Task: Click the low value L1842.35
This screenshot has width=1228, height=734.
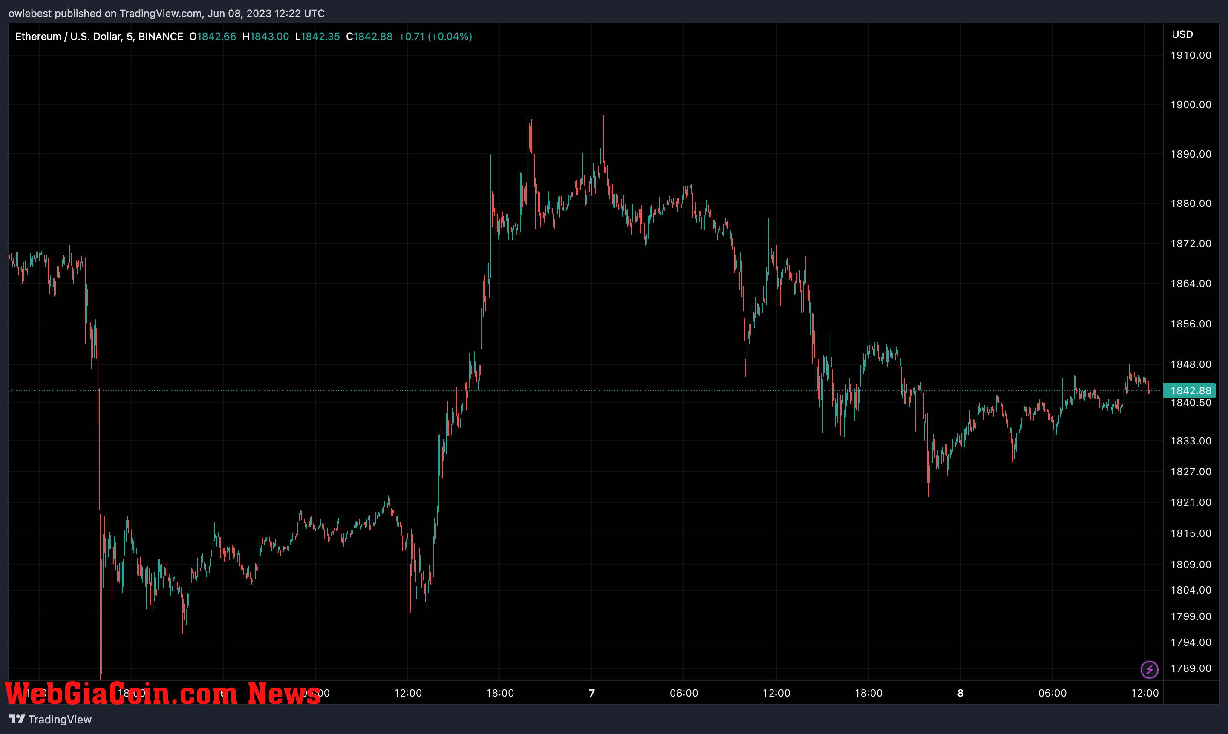Action: (317, 37)
